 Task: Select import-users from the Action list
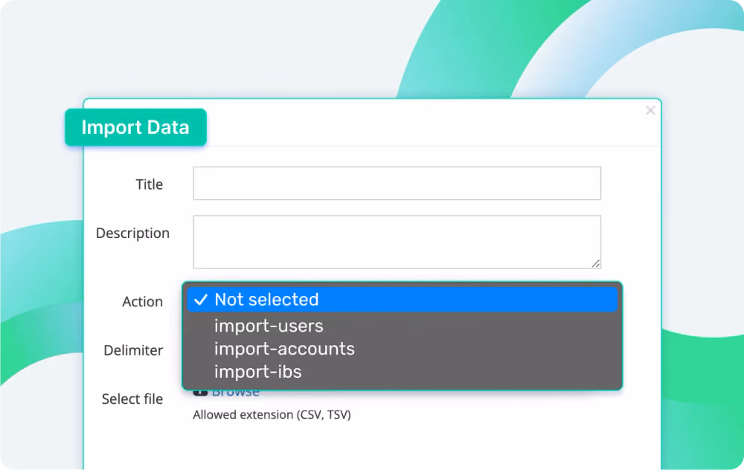coord(269,326)
